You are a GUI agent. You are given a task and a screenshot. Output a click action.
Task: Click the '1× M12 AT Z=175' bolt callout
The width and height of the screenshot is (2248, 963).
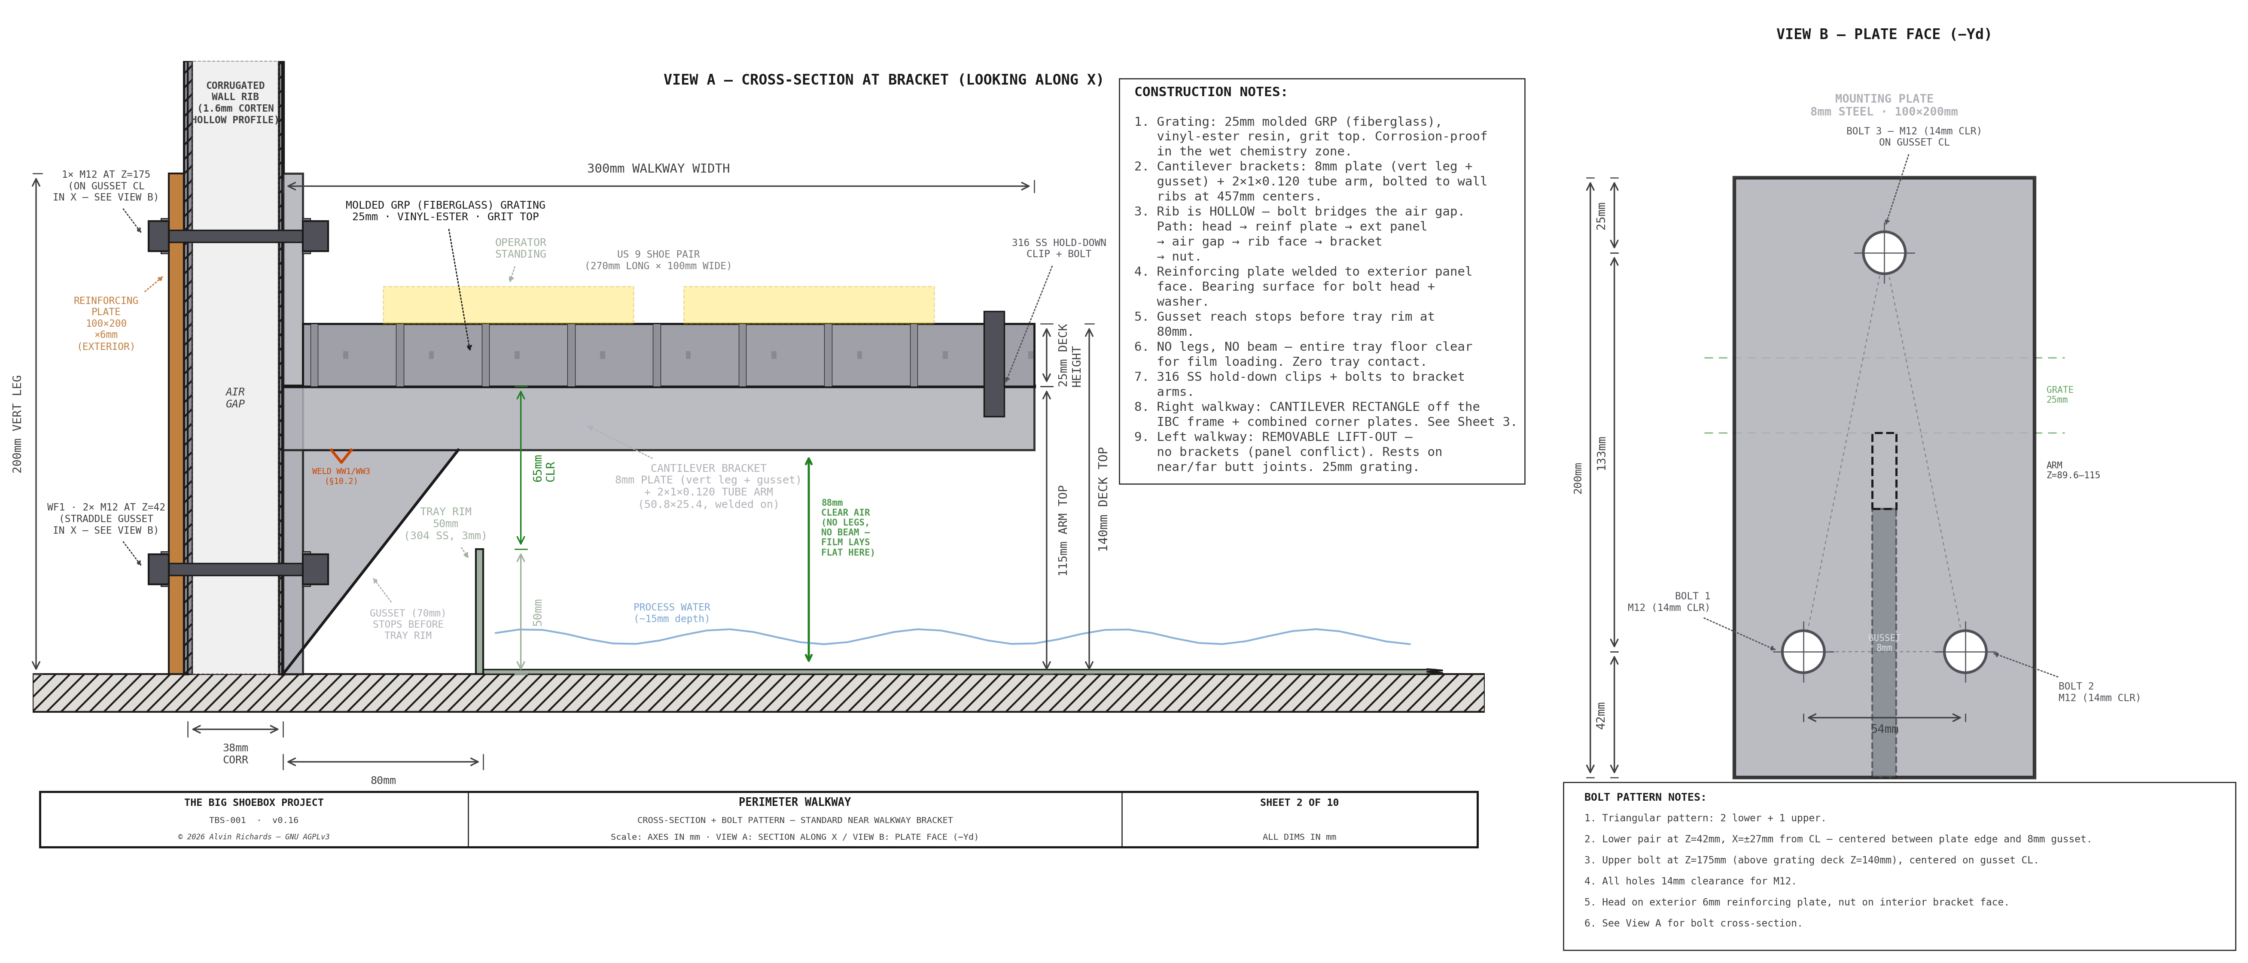(x=106, y=186)
